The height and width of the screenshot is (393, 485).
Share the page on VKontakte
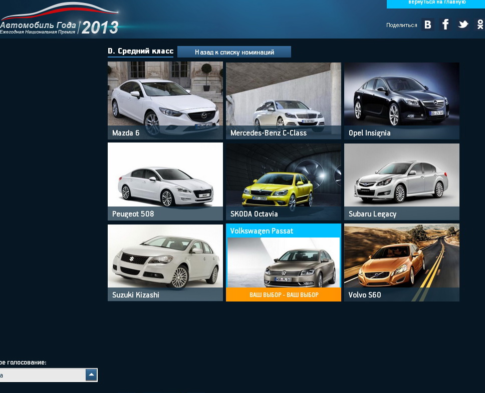pos(428,24)
